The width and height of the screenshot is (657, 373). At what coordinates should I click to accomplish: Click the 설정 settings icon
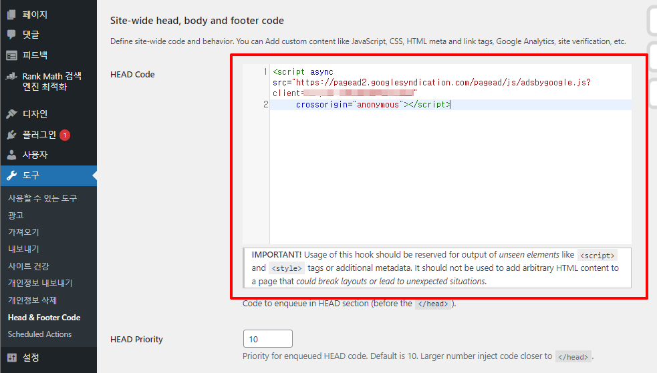pos(12,358)
